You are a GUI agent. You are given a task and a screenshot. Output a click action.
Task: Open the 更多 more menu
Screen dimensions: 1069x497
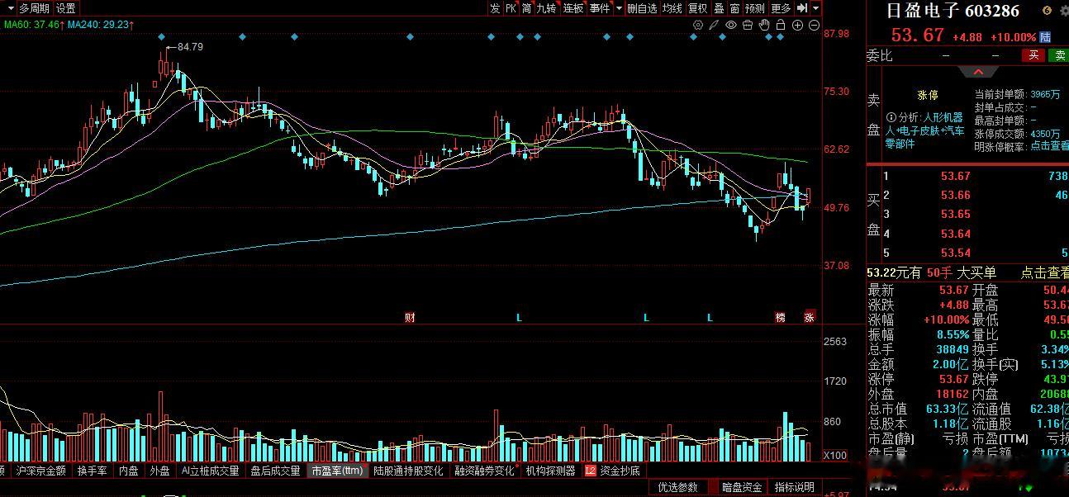click(781, 7)
